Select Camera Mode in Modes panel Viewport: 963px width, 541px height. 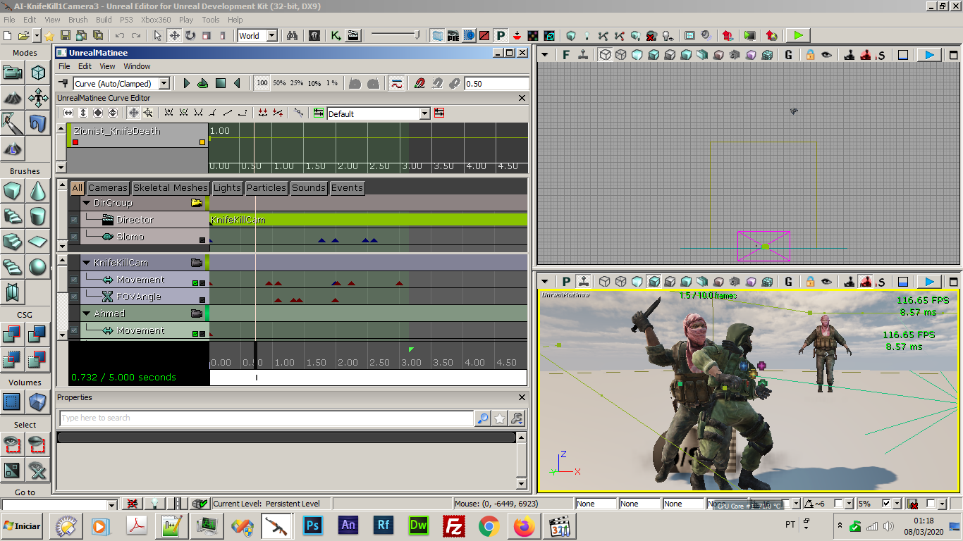pos(12,72)
